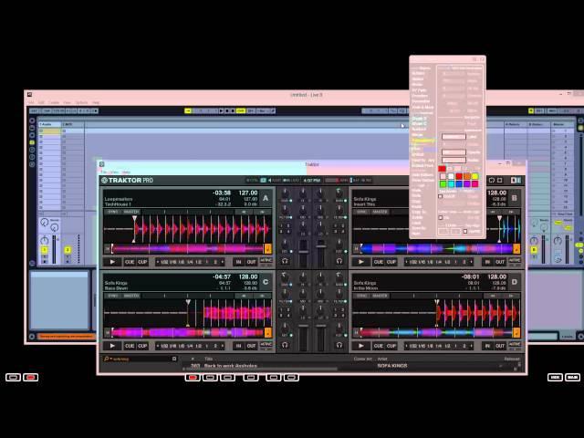This screenshot has height=438, width=584.
Task: Open Ableton's Options menu
Action: (x=81, y=102)
